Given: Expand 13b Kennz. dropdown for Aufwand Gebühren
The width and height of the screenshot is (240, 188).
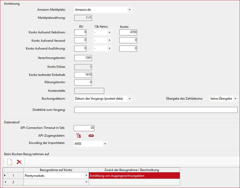Looking at the screenshot, I should (x=109, y=33).
